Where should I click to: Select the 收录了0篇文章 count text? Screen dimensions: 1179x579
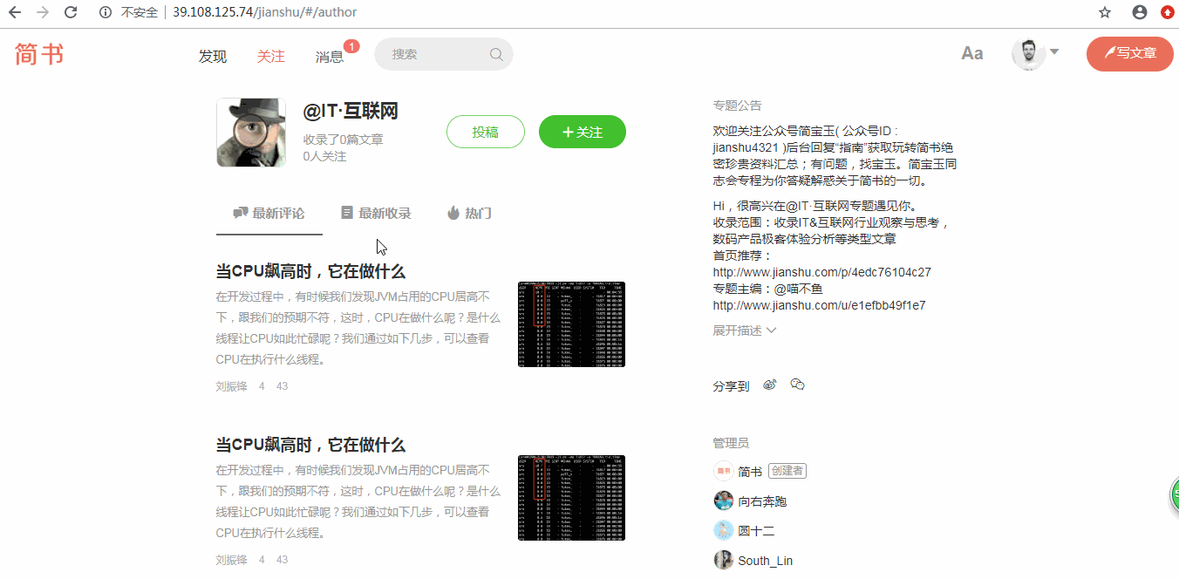pos(344,140)
